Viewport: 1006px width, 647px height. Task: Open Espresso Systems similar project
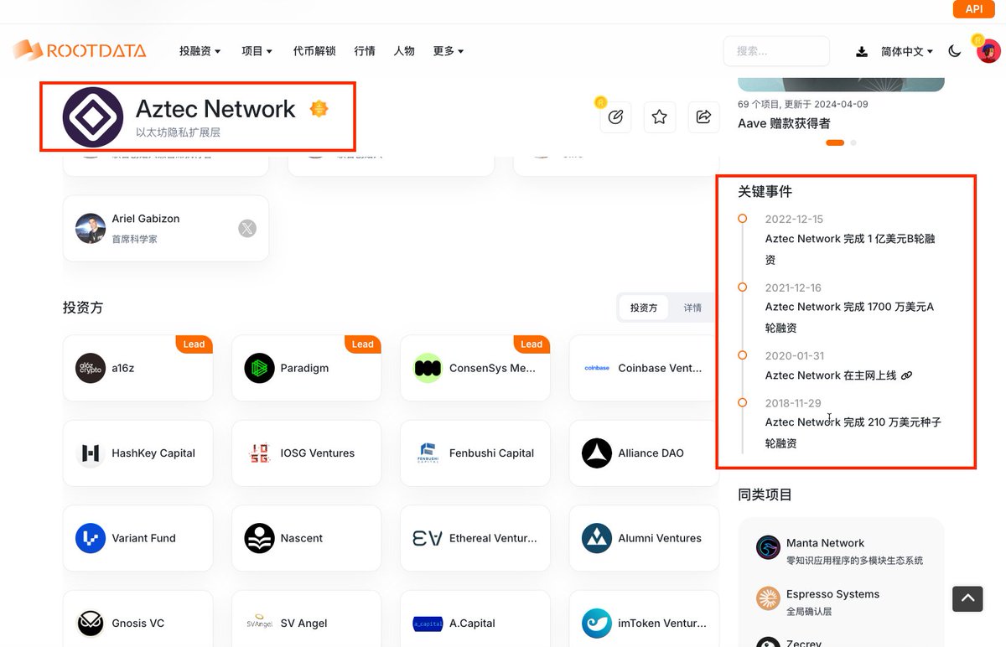click(x=841, y=602)
